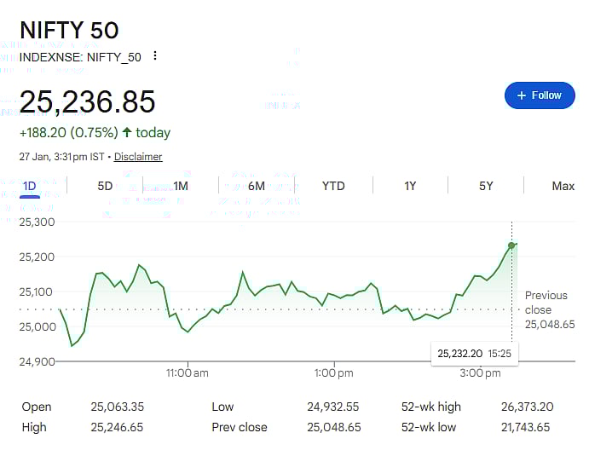Show the Max time range chart
This screenshot has height=456, width=589.
pyautogui.click(x=563, y=186)
